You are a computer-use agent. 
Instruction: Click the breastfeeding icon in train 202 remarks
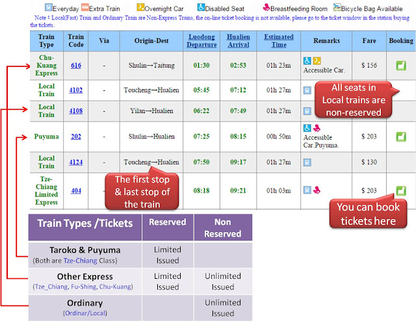tap(317, 129)
